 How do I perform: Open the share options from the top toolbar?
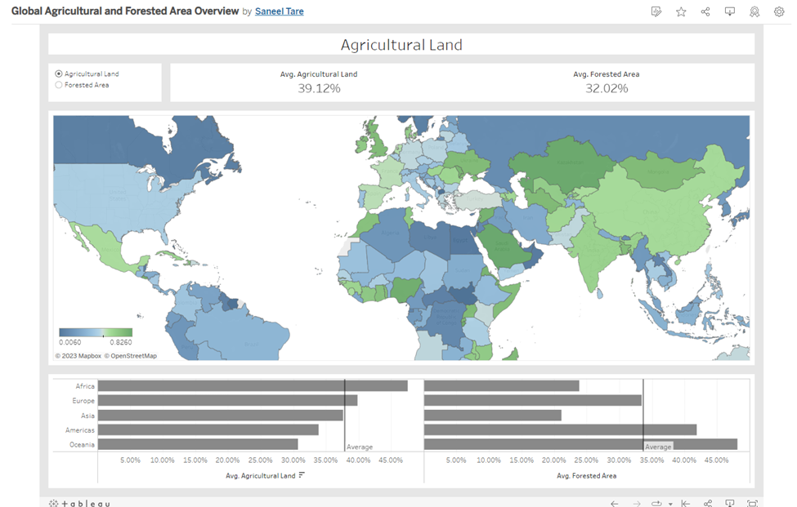click(x=705, y=11)
